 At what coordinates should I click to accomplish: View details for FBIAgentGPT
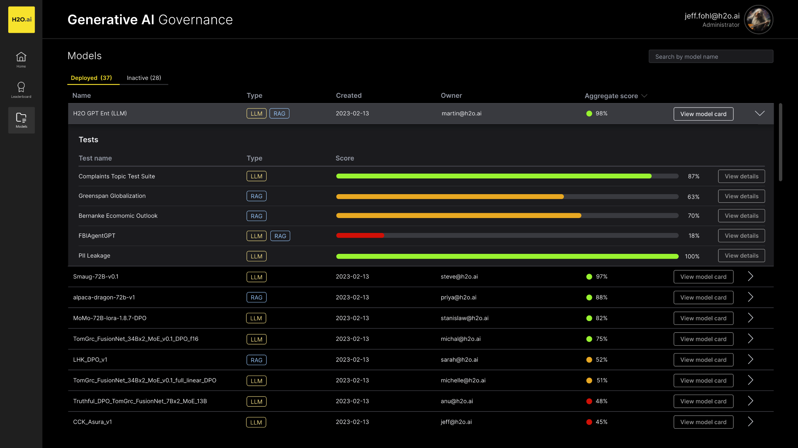click(742, 236)
